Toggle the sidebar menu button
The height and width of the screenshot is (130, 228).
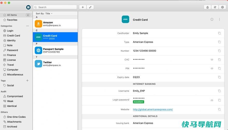pyautogui.click(x=28, y=7)
